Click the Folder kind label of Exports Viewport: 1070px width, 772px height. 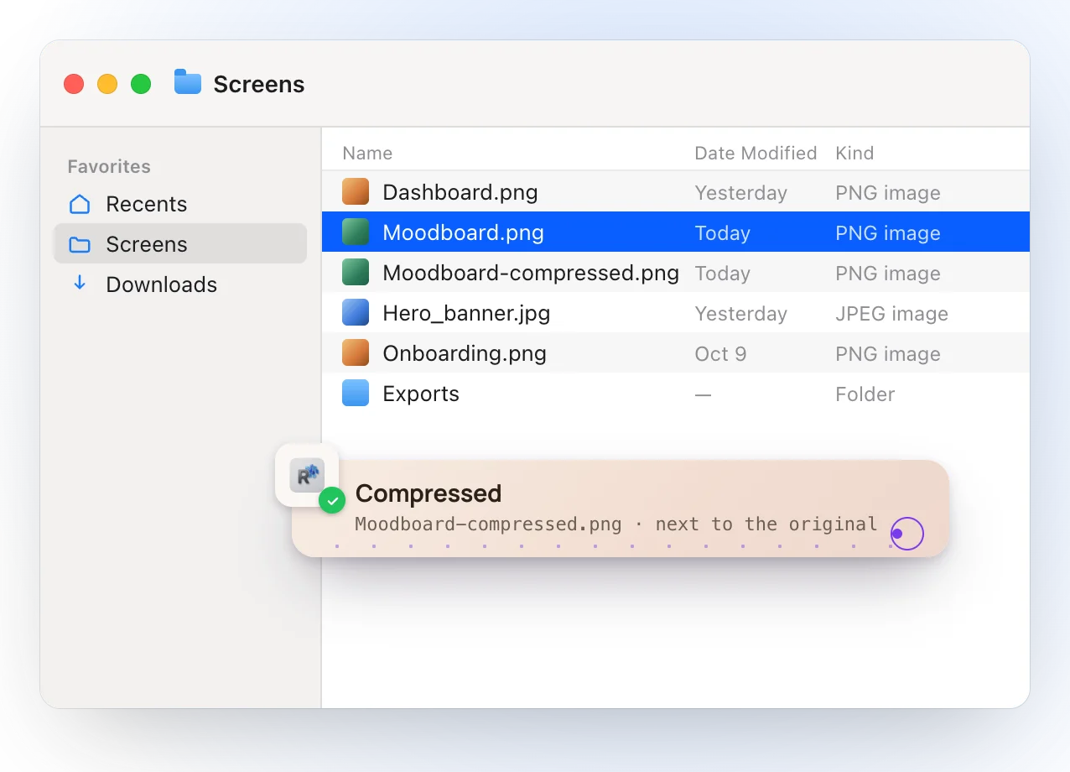pyautogui.click(x=865, y=394)
